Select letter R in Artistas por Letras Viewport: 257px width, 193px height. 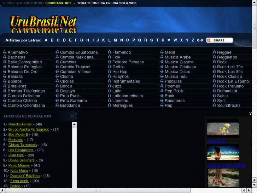coord(146,40)
